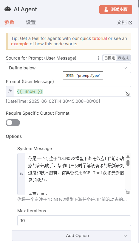Screen dimensions: 139x243
Task: Click the fx icon beside System Message
Action: (21, 174)
